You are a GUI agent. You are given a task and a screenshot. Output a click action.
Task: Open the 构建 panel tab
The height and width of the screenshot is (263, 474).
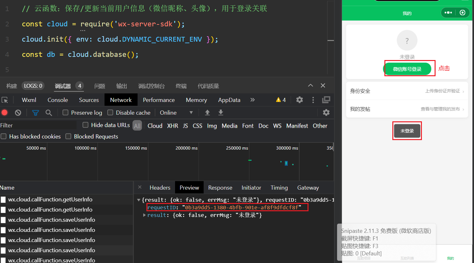point(11,86)
